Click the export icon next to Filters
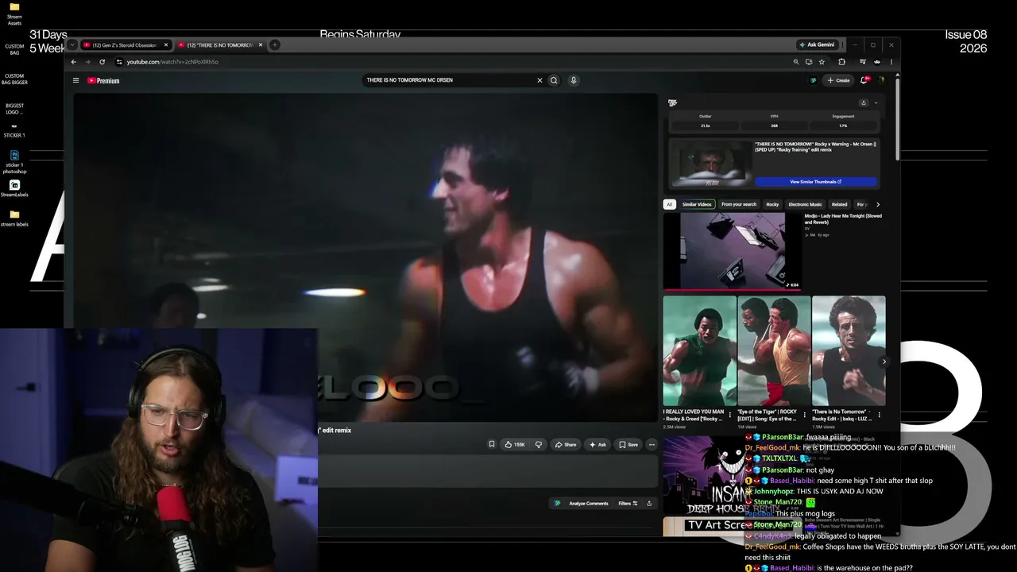 pos(649,504)
